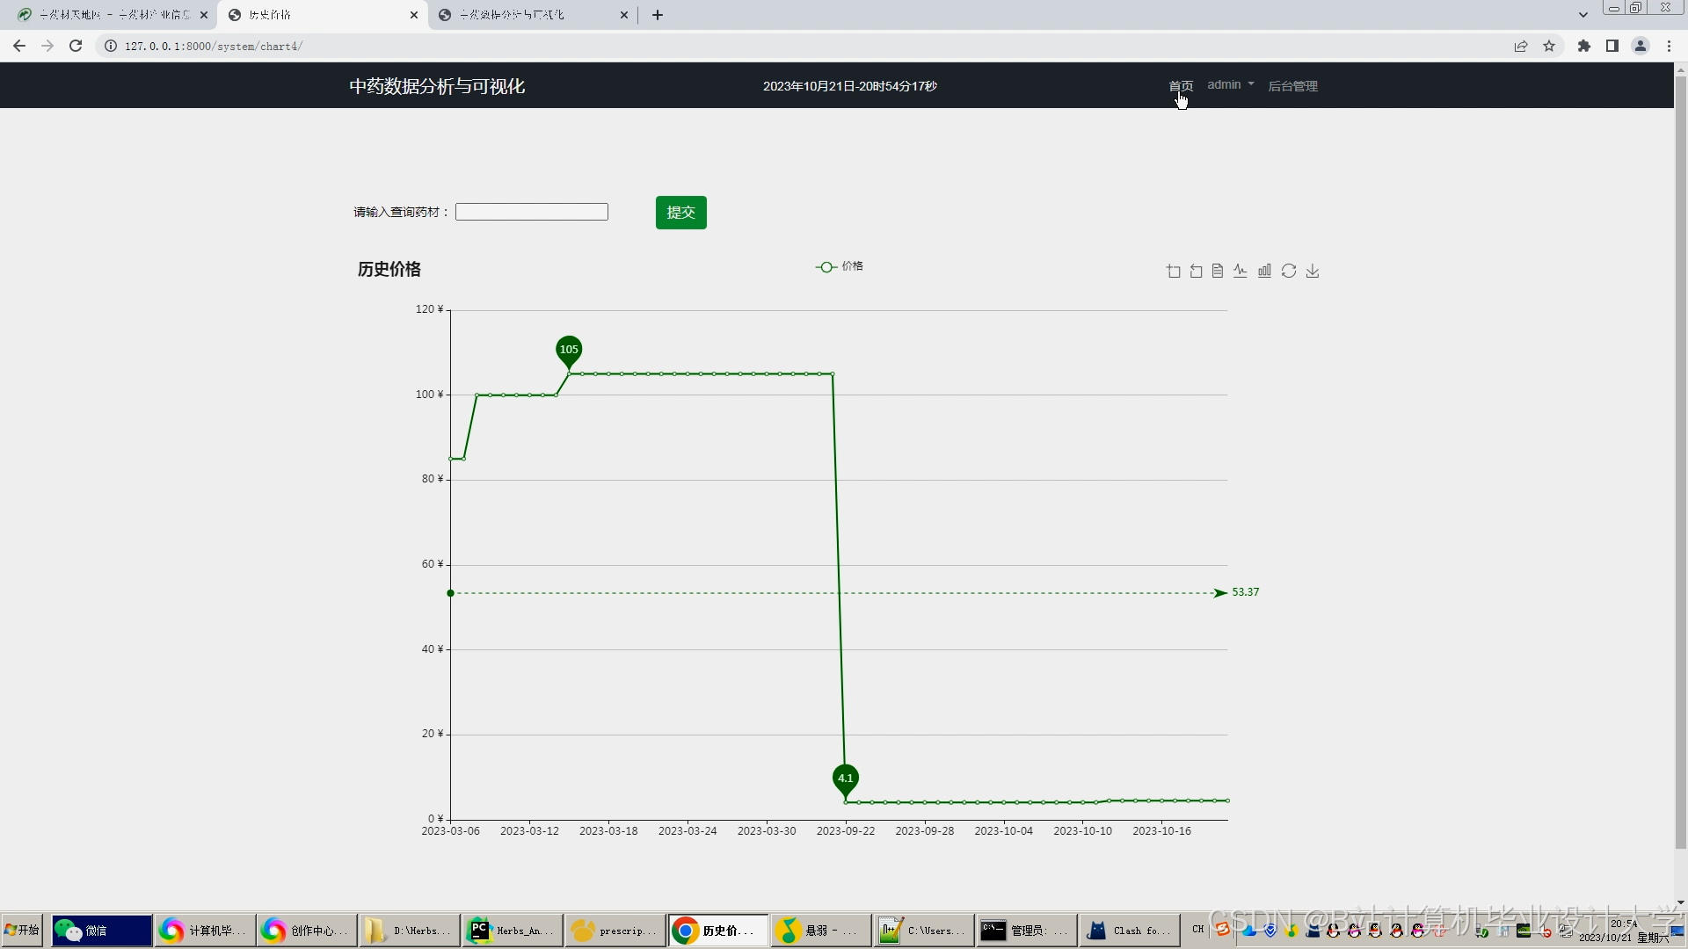Click the data zoom area icon
This screenshot has height=949, width=1688.
click(x=1174, y=271)
